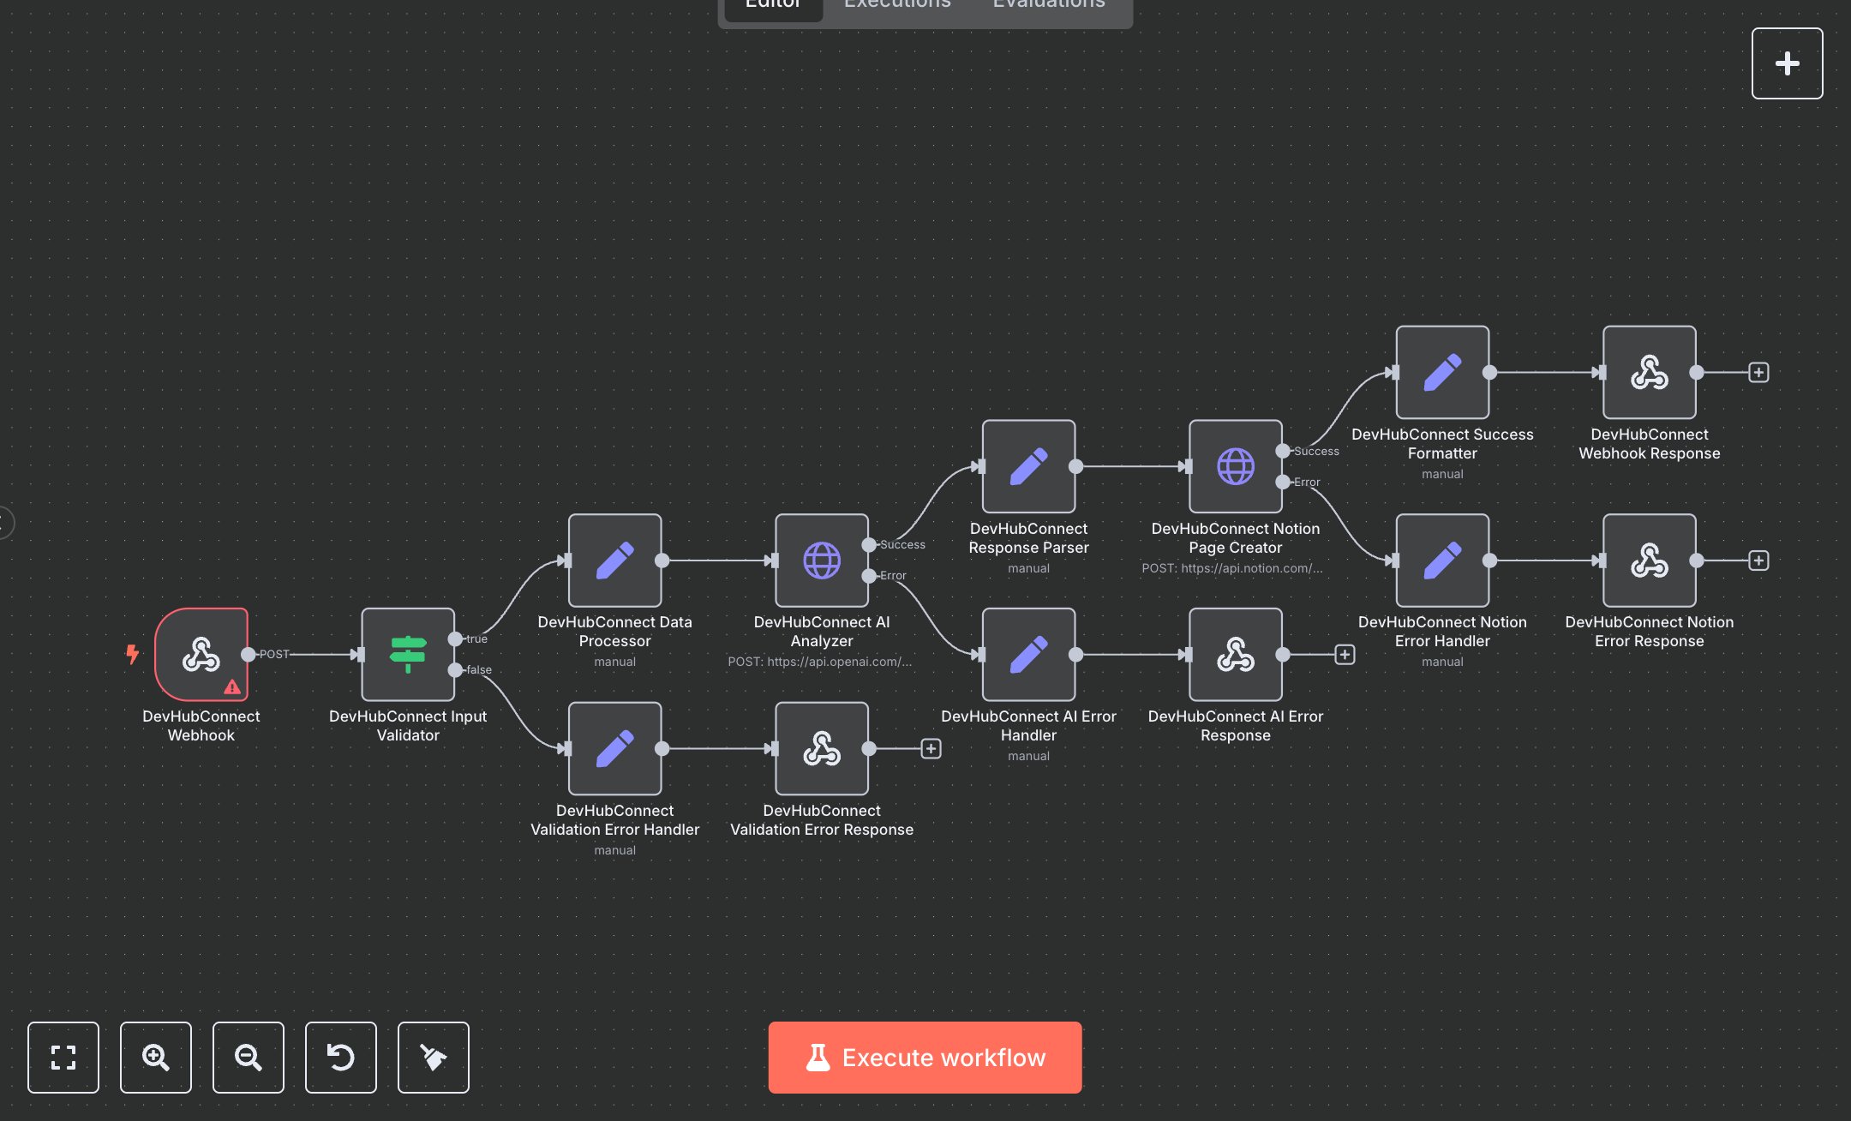Open the DevHubConnect Notion Page Creator node

[1235, 468]
